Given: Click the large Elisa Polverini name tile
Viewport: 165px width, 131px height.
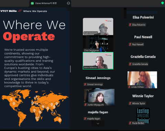Looking at the screenshot, I should coord(143,18).
